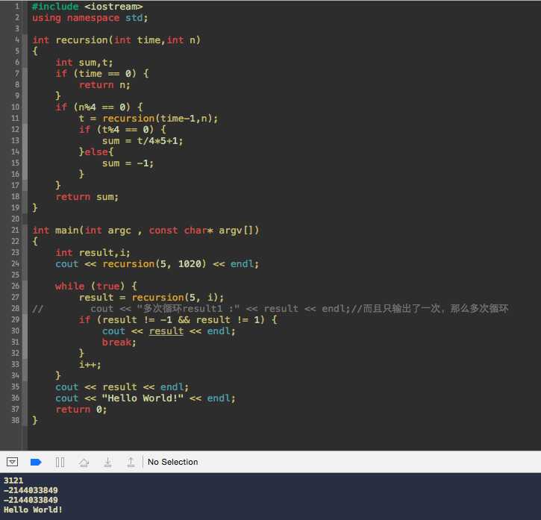Click 'while (true)' on line 26

(90, 286)
